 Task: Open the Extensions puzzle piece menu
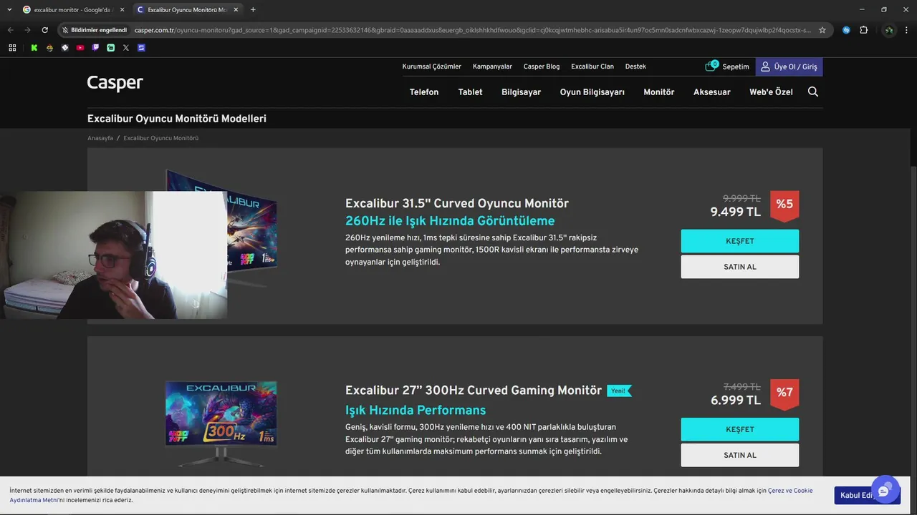tap(863, 30)
